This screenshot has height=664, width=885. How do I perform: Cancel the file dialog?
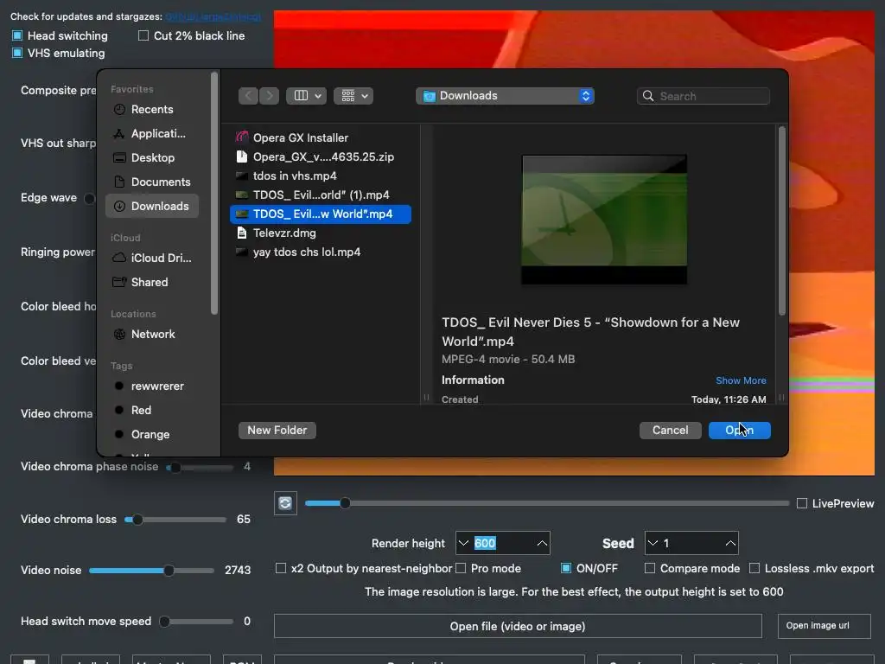[670, 431]
